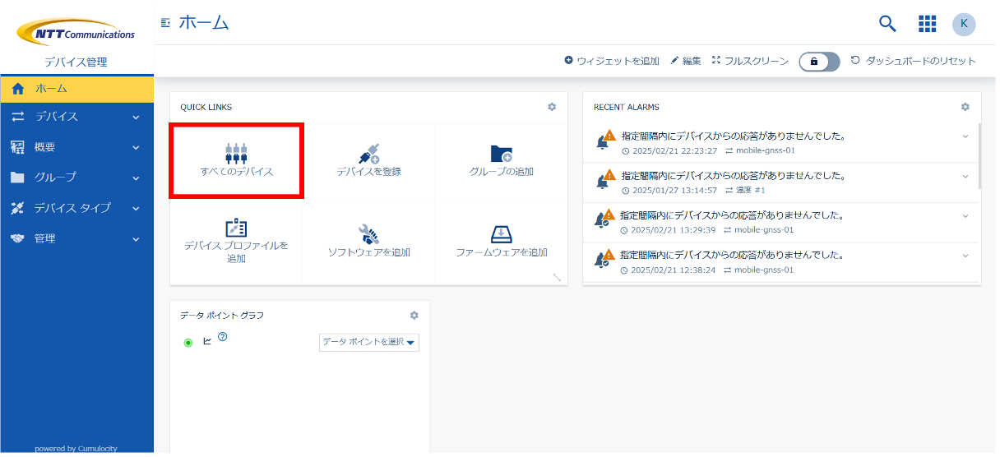Click the aggregation chart icon in data point graph
This screenshot has height=457, width=1000.
click(207, 340)
